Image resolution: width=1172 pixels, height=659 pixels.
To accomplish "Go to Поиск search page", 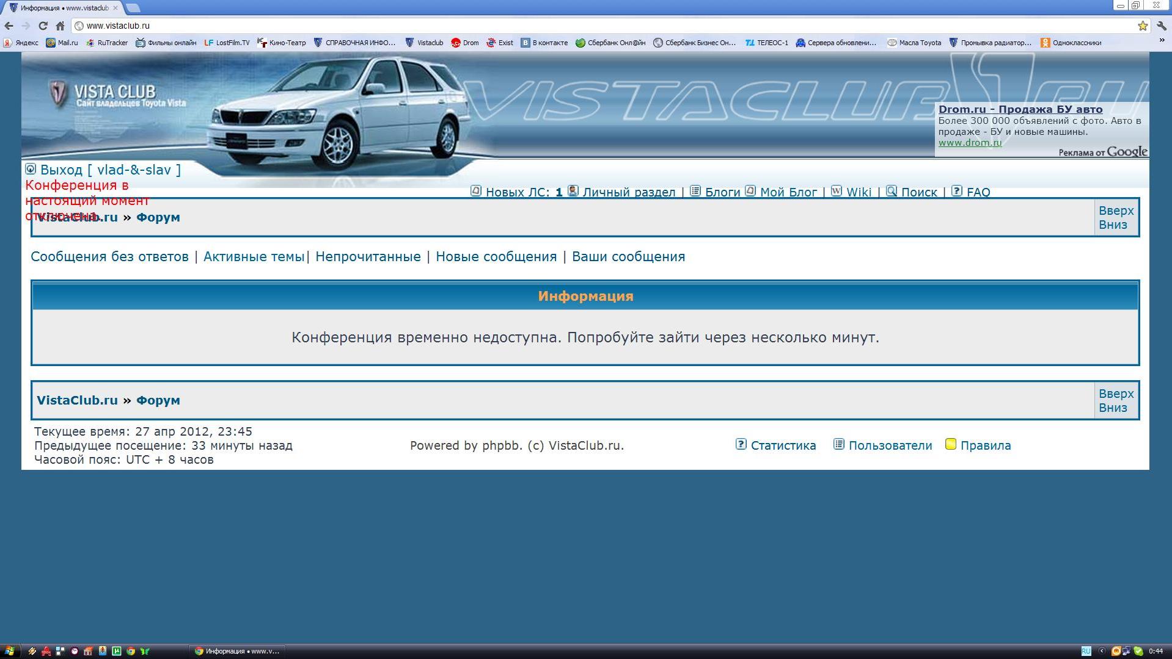I will [918, 192].
